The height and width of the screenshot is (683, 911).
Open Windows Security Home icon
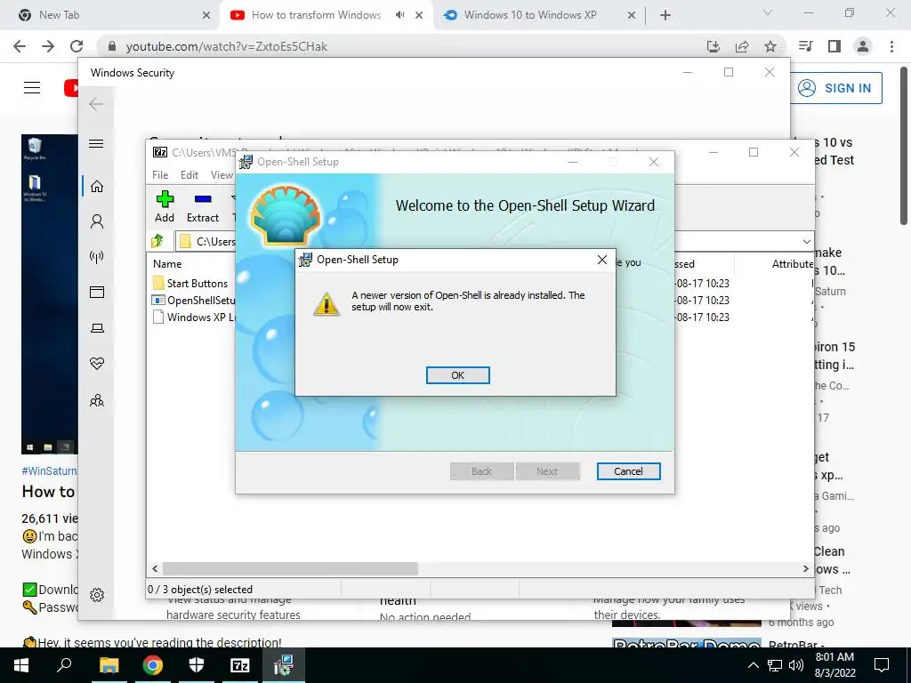pyautogui.click(x=97, y=187)
